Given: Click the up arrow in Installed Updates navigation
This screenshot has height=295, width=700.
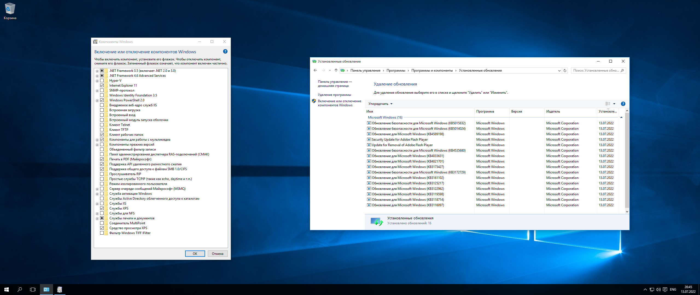Looking at the screenshot, I should pyautogui.click(x=336, y=70).
